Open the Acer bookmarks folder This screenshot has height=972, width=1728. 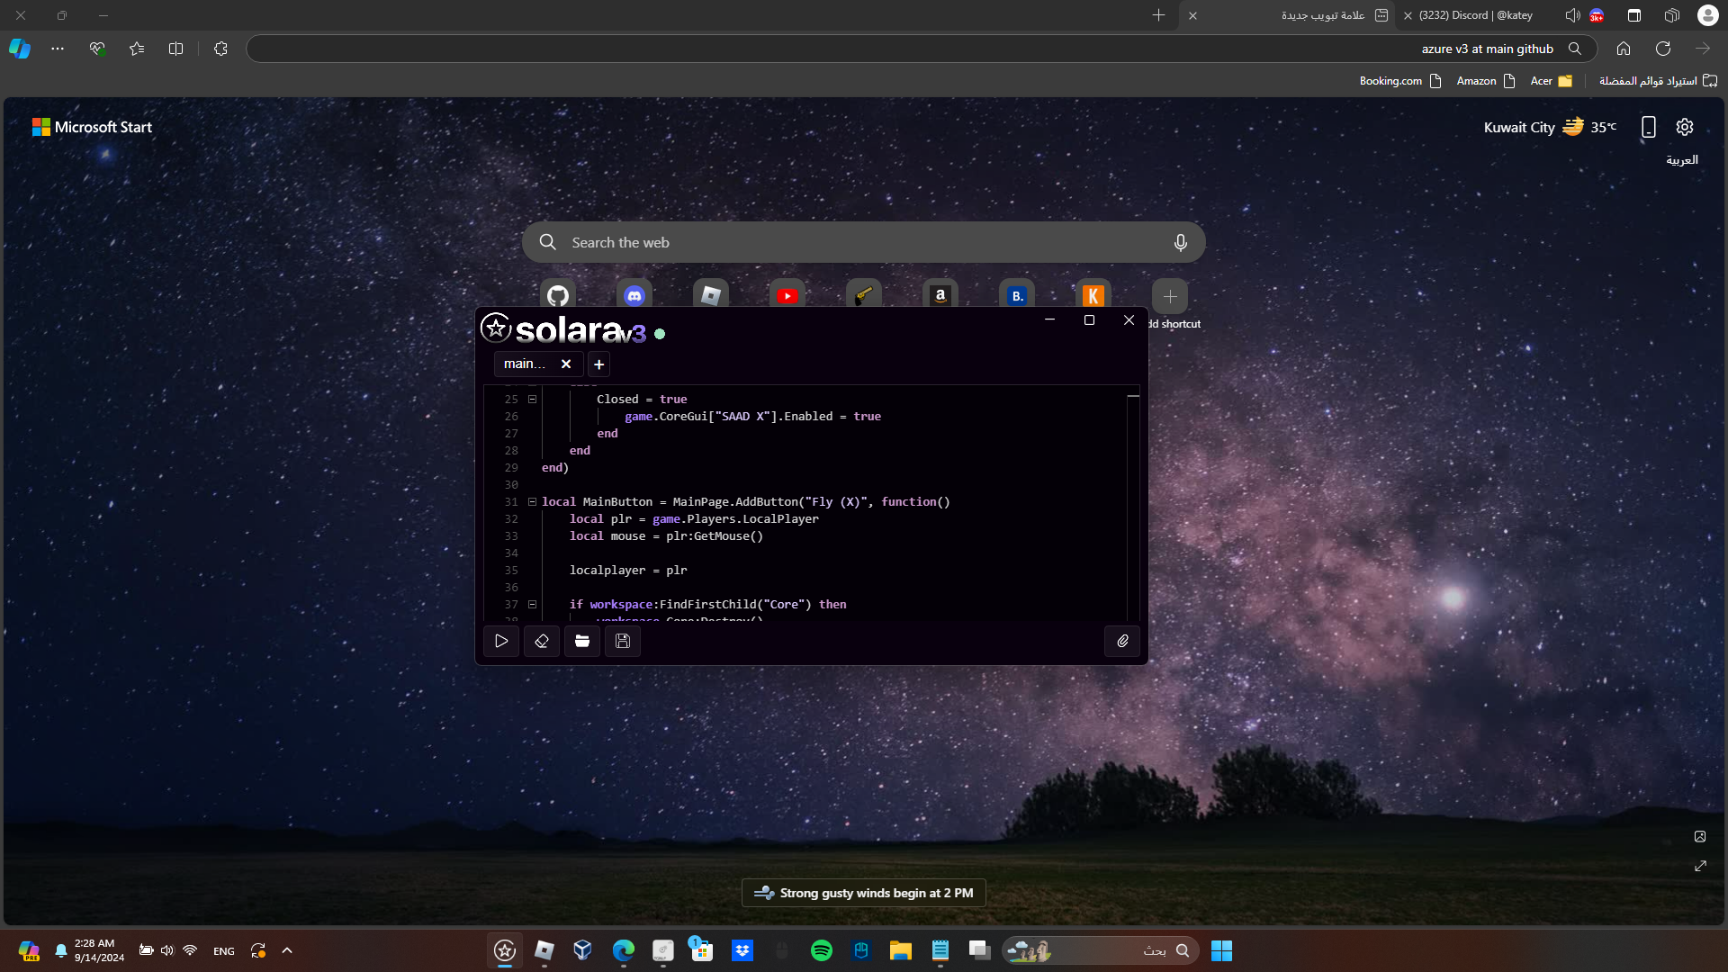pyautogui.click(x=1552, y=81)
